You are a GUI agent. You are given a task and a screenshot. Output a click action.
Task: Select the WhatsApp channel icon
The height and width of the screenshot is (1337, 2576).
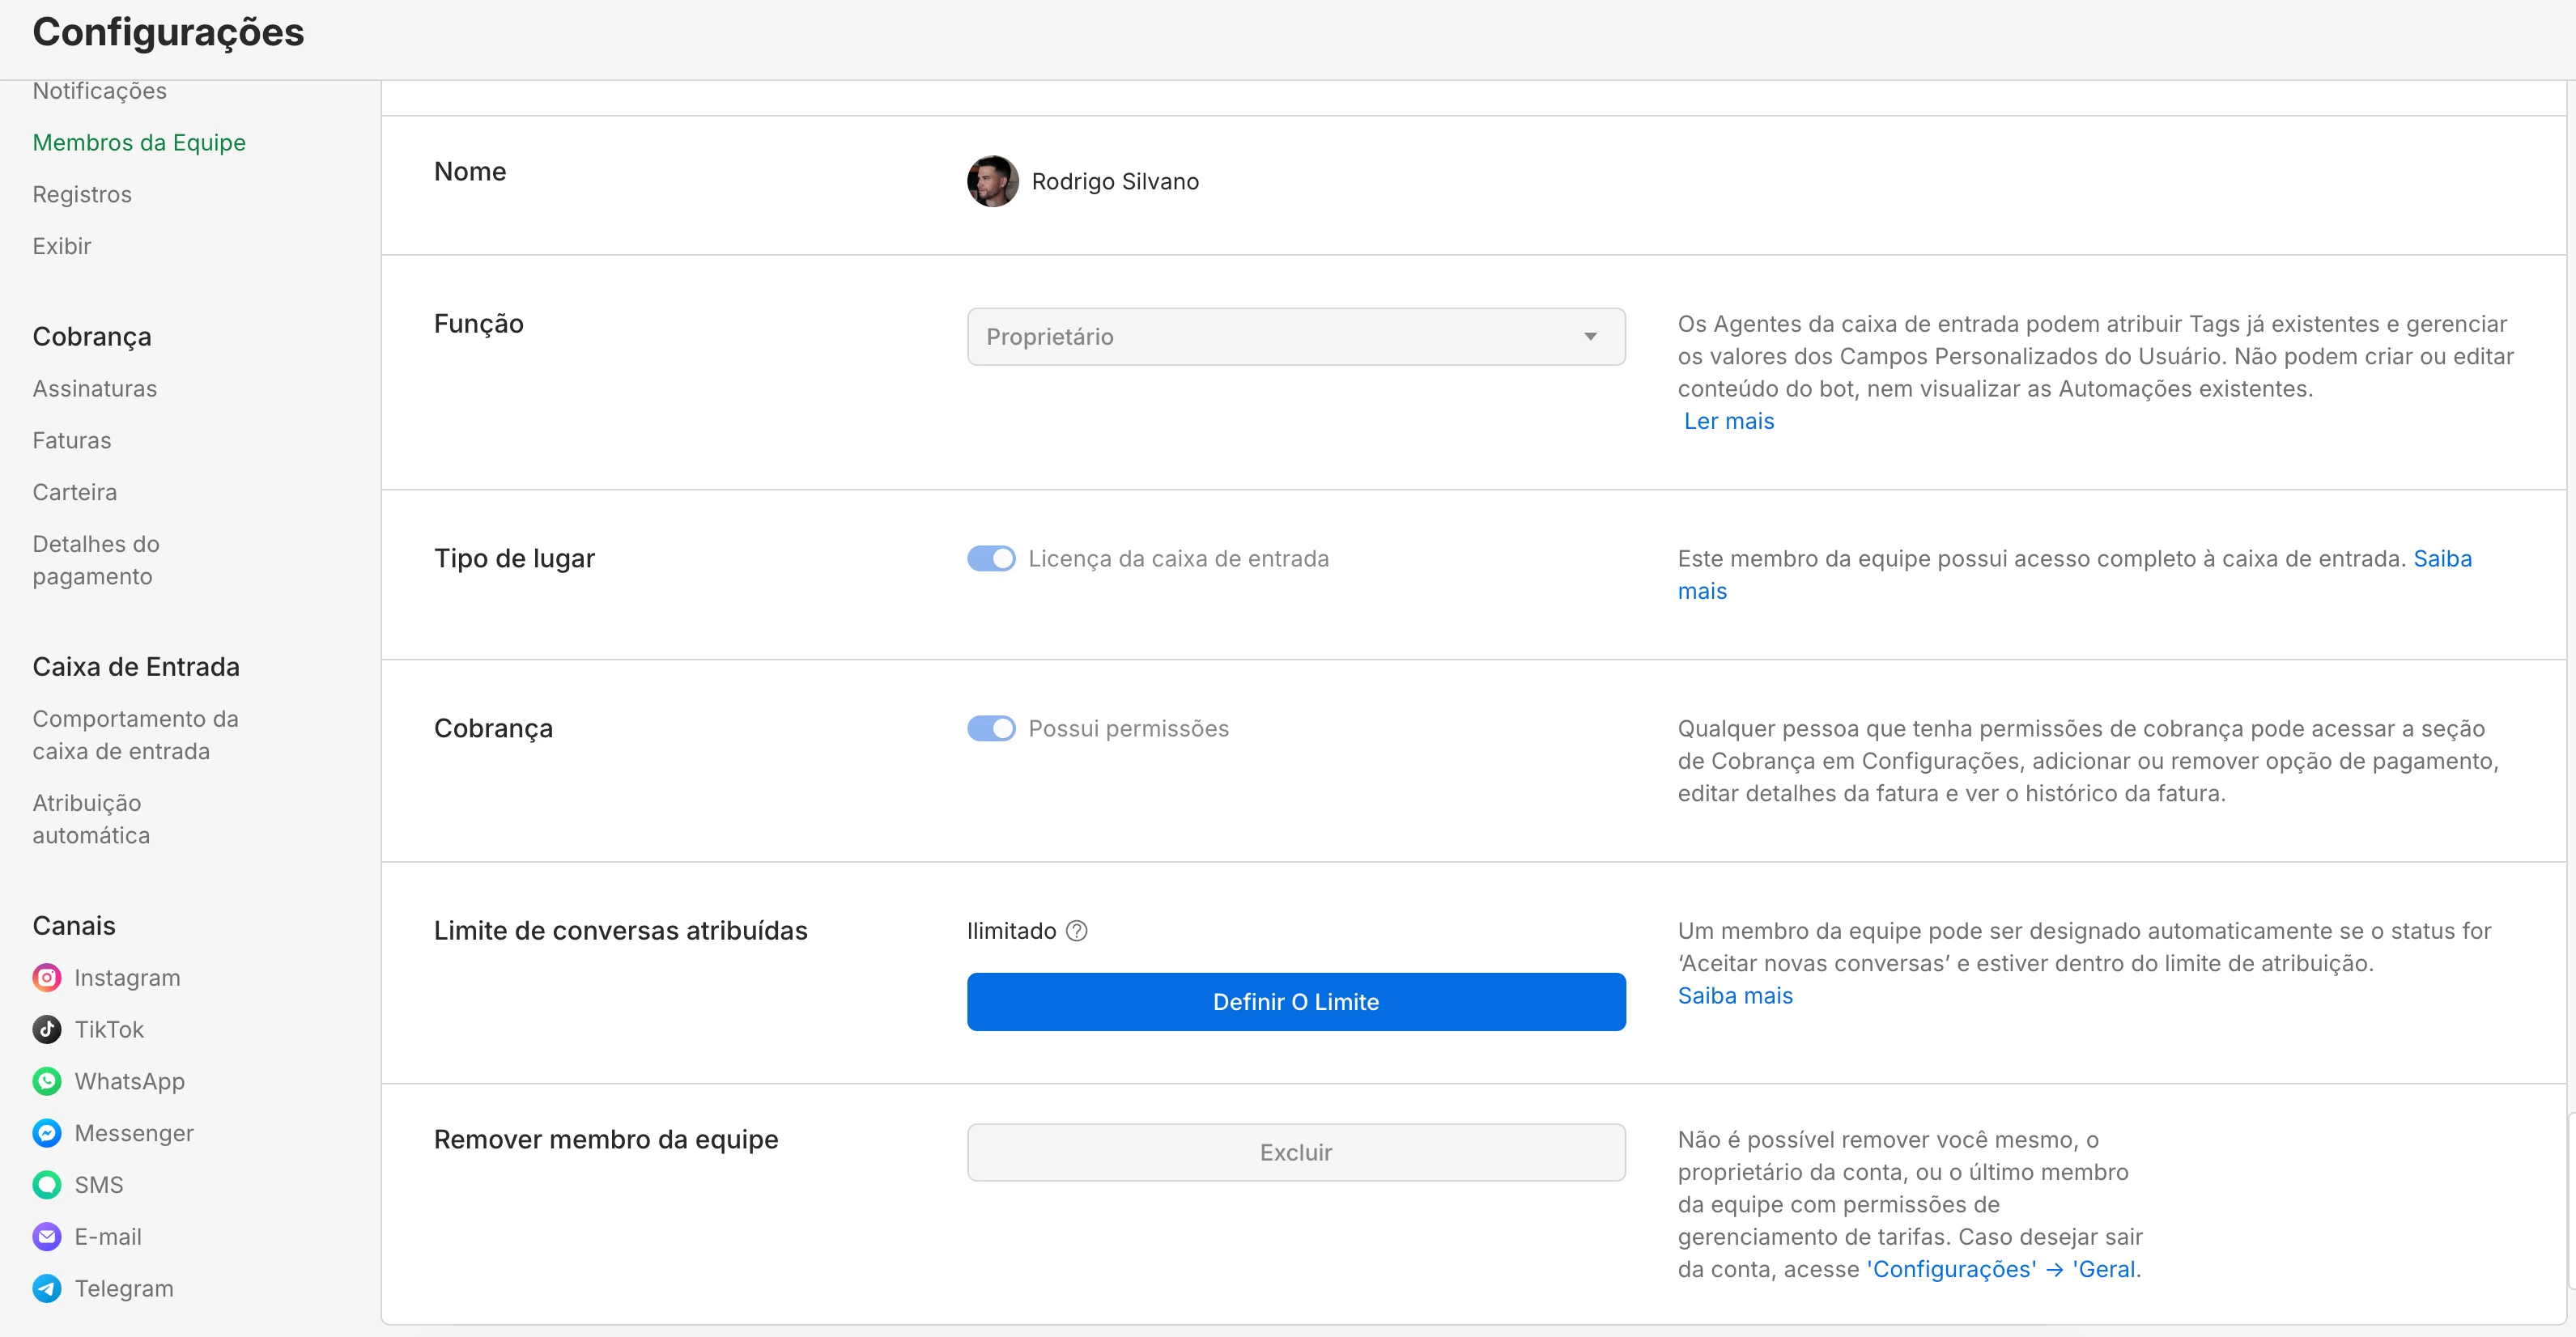(46, 1081)
